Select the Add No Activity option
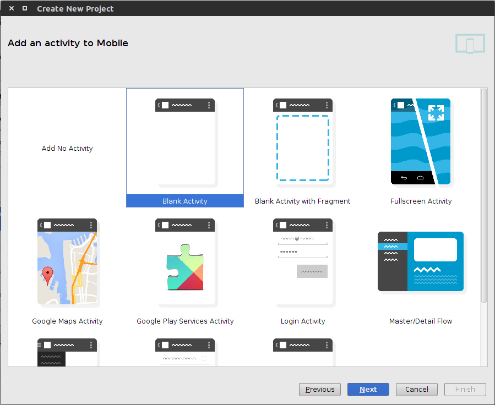This screenshot has height=405, width=495. click(67, 148)
